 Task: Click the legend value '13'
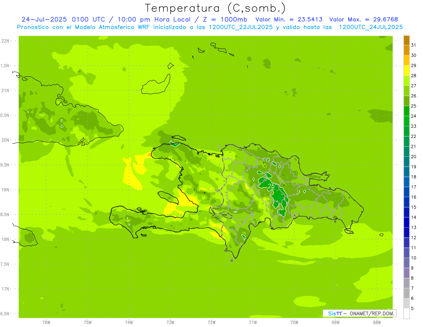[414, 228]
